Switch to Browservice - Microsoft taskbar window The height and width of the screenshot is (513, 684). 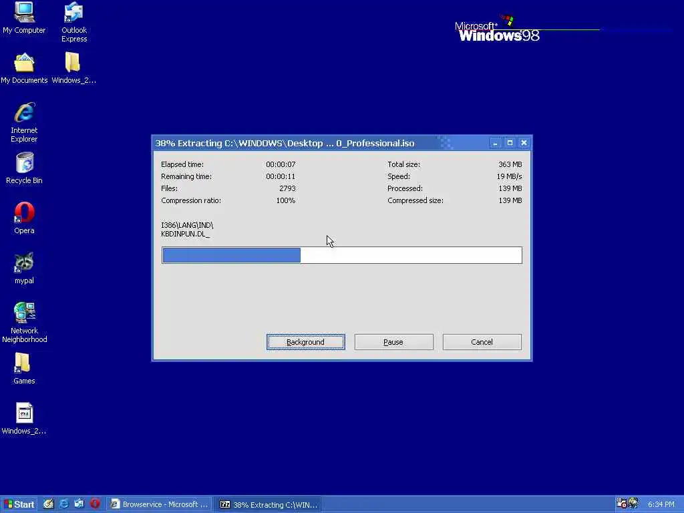pyautogui.click(x=159, y=504)
